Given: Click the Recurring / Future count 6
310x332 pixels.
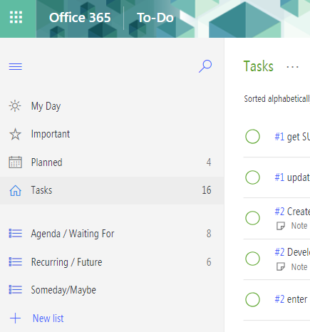Looking at the screenshot, I should 209,262.
